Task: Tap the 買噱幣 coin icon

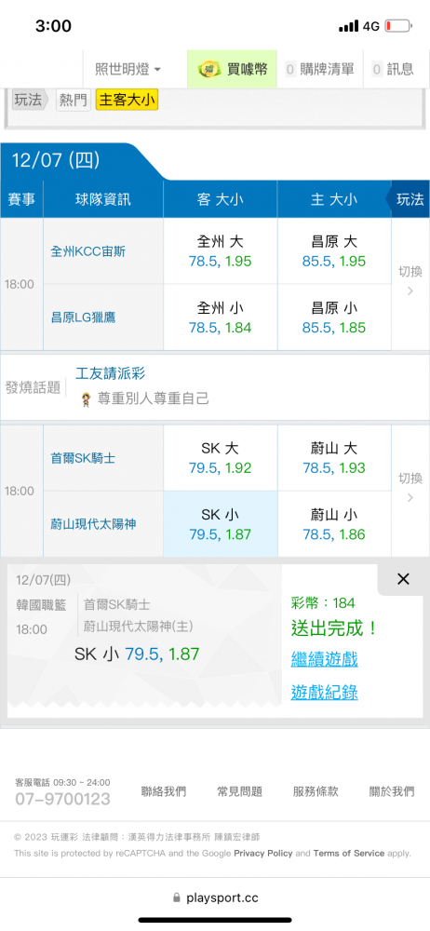Action: pos(209,70)
